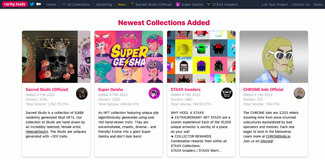This screenshot has width=325, height=160.
Task: Open the CHROMEkids.io link
Action: (278, 136)
